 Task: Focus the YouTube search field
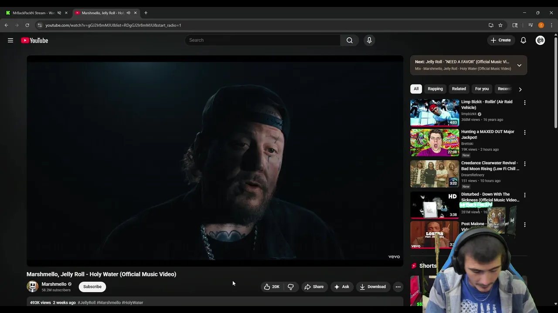[x=262, y=40]
